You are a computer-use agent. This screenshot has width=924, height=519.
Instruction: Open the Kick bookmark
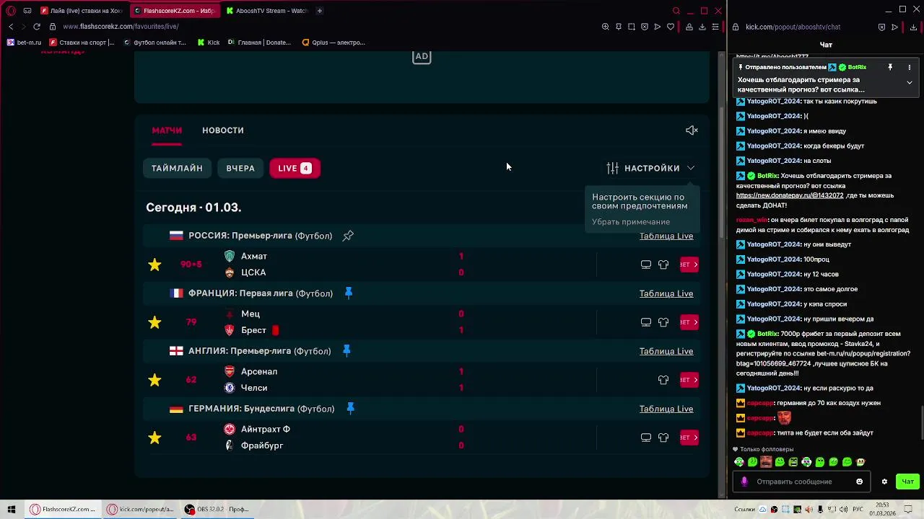click(x=209, y=43)
